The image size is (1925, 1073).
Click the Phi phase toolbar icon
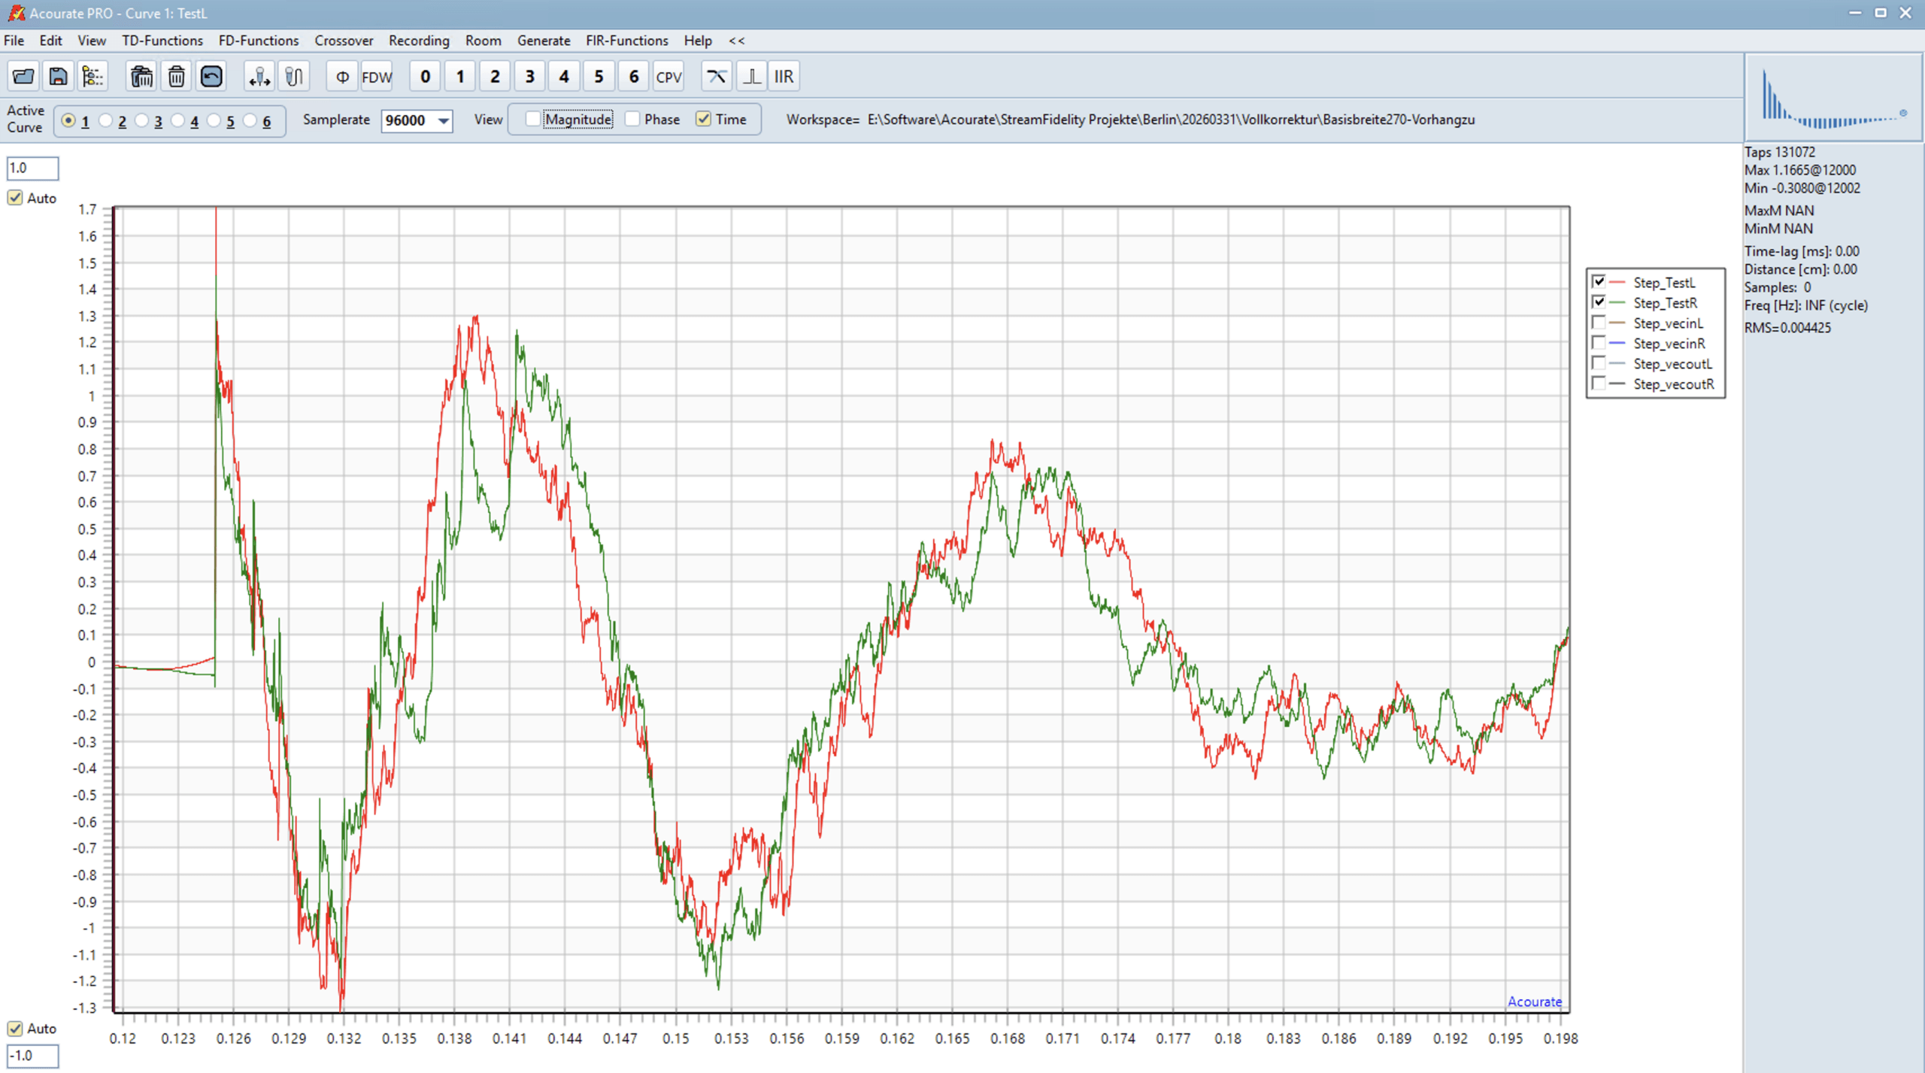(342, 77)
